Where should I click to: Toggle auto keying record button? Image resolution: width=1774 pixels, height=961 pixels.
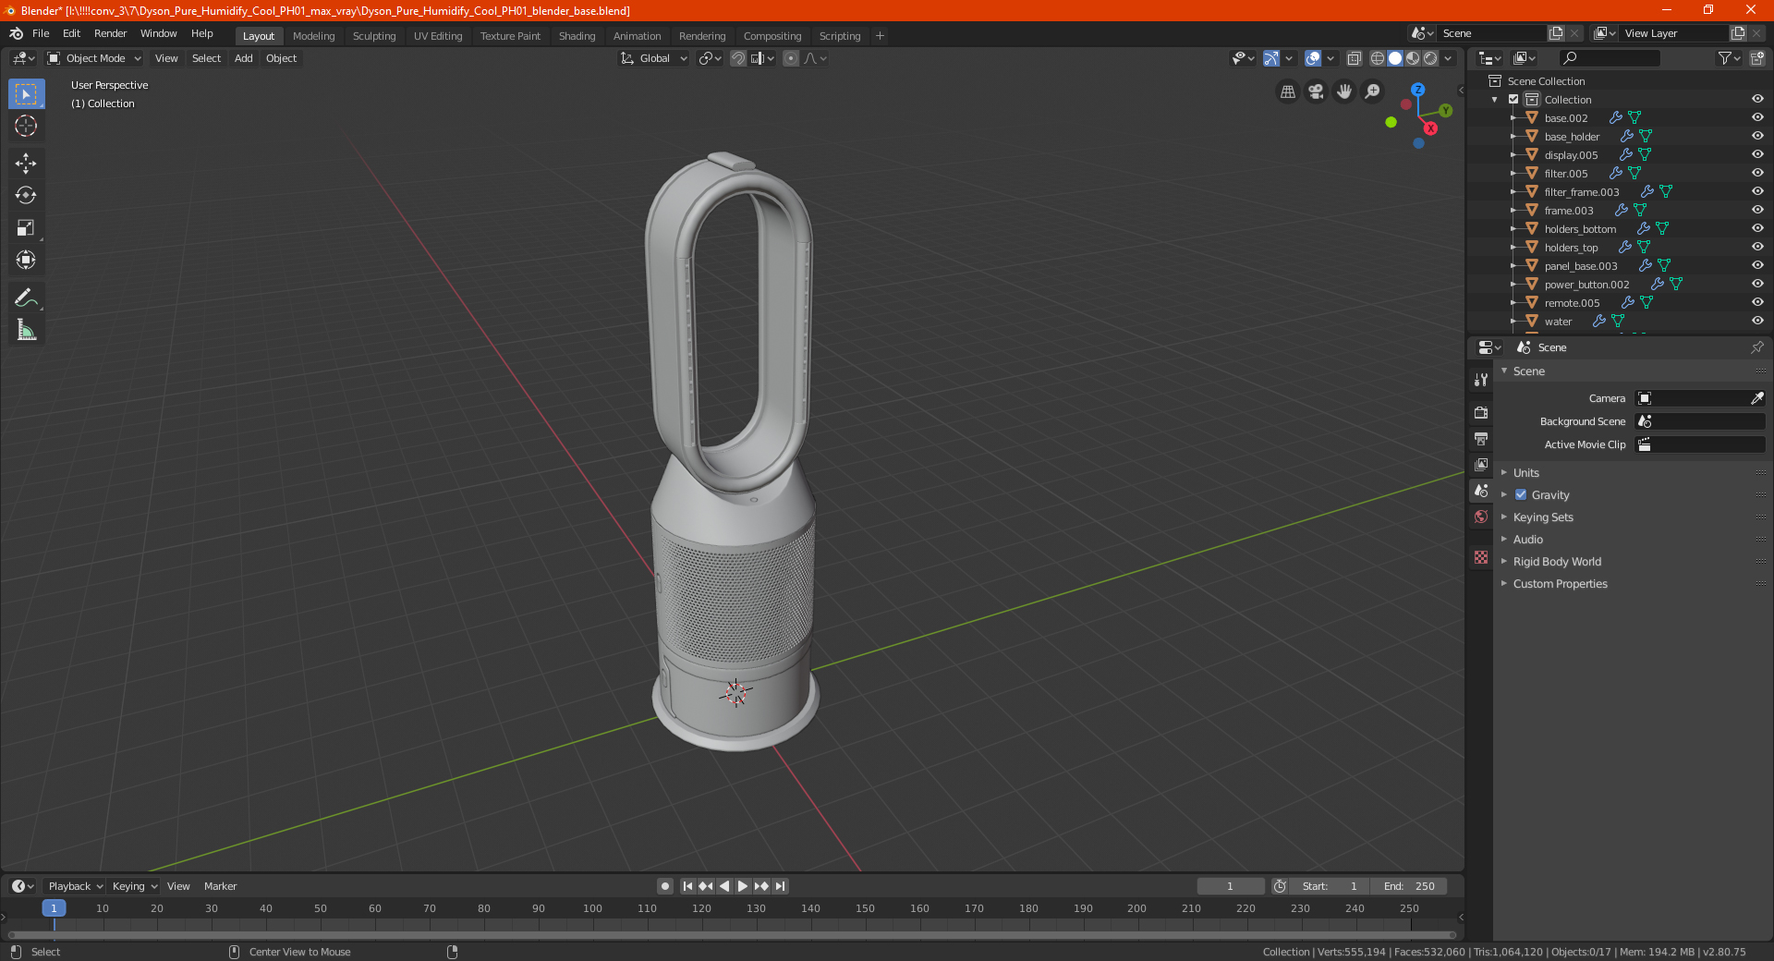(x=665, y=886)
